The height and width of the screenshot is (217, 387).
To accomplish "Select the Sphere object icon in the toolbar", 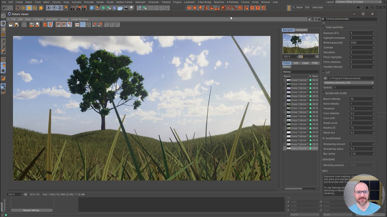I will click(x=103, y=8).
